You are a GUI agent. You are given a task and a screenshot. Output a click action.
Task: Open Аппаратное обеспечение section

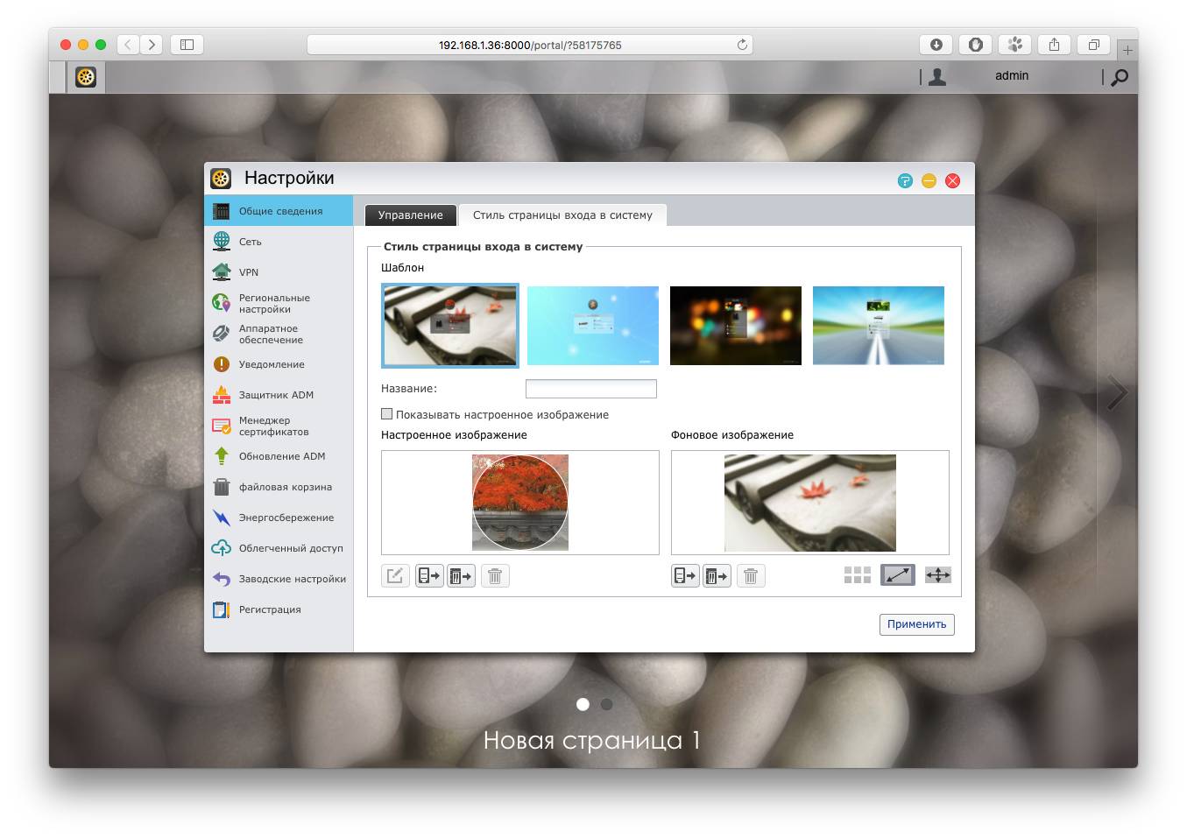(279, 334)
